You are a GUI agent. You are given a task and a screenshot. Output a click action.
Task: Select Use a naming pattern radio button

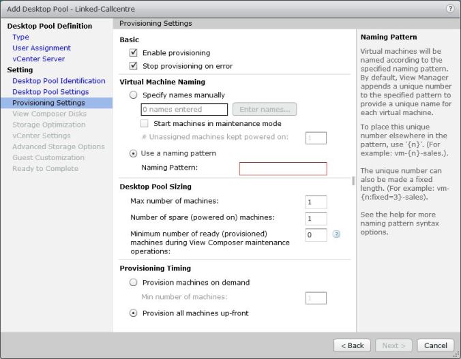click(134, 153)
